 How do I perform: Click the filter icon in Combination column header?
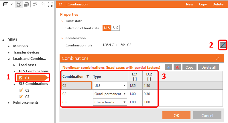pyautogui.click(x=88, y=77)
